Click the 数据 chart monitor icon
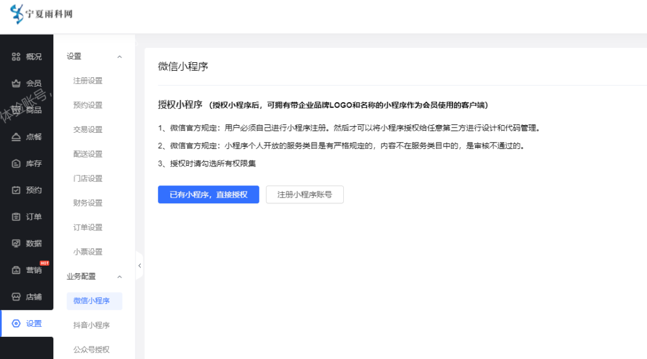 tap(16, 244)
